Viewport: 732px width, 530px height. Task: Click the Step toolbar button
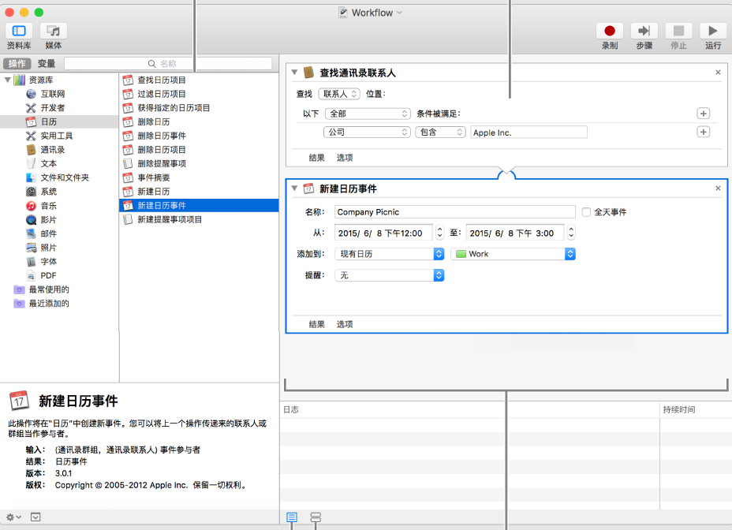tap(644, 31)
